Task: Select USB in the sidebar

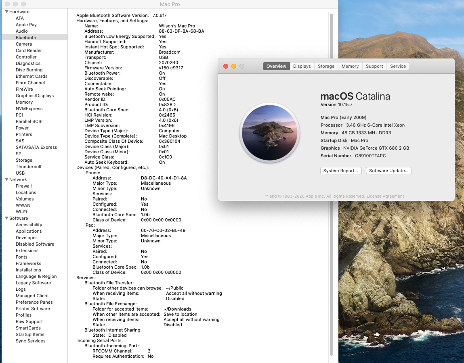Action: point(20,173)
